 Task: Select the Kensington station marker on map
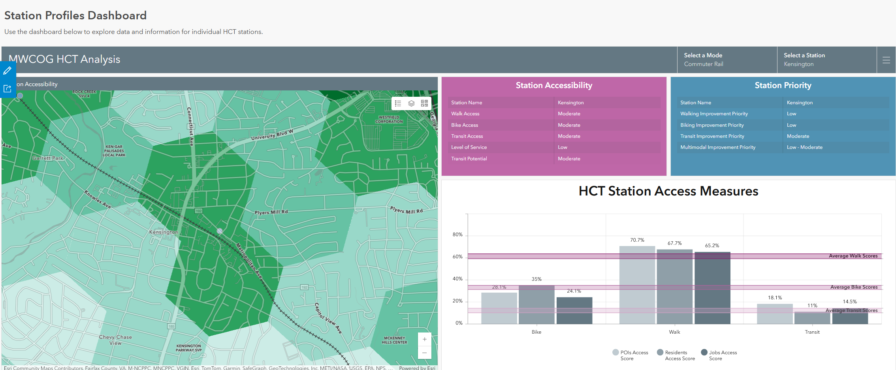[x=218, y=231]
